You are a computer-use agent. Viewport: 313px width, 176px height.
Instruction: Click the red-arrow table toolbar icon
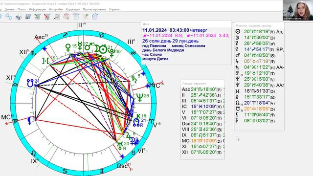(47, 17)
